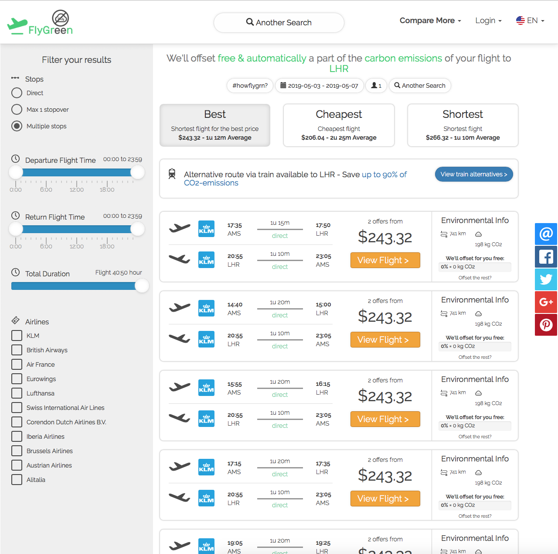Viewport: 558px width, 554px height.
Task: Check the Brussels Airlines filter
Action: click(x=17, y=451)
